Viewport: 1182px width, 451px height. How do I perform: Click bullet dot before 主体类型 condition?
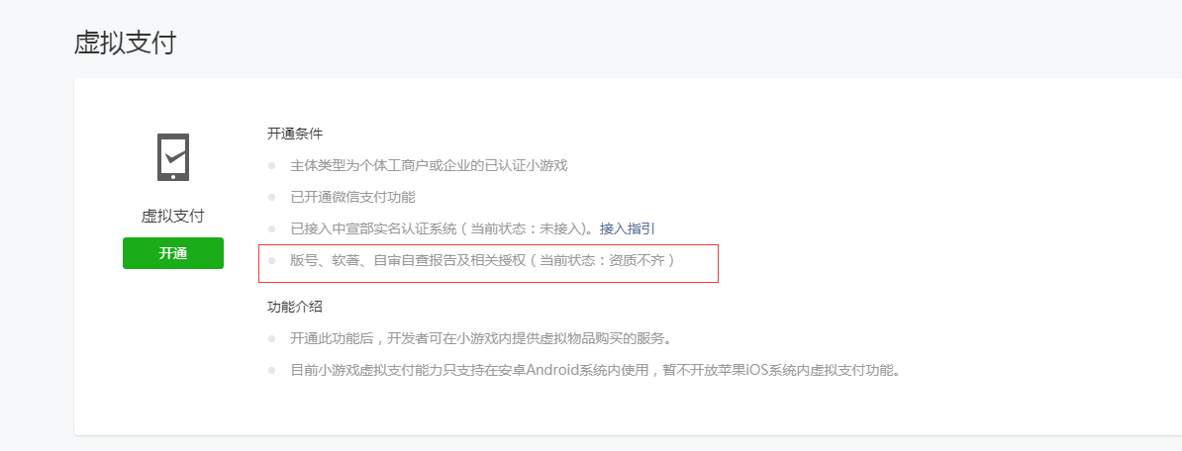[272, 165]
